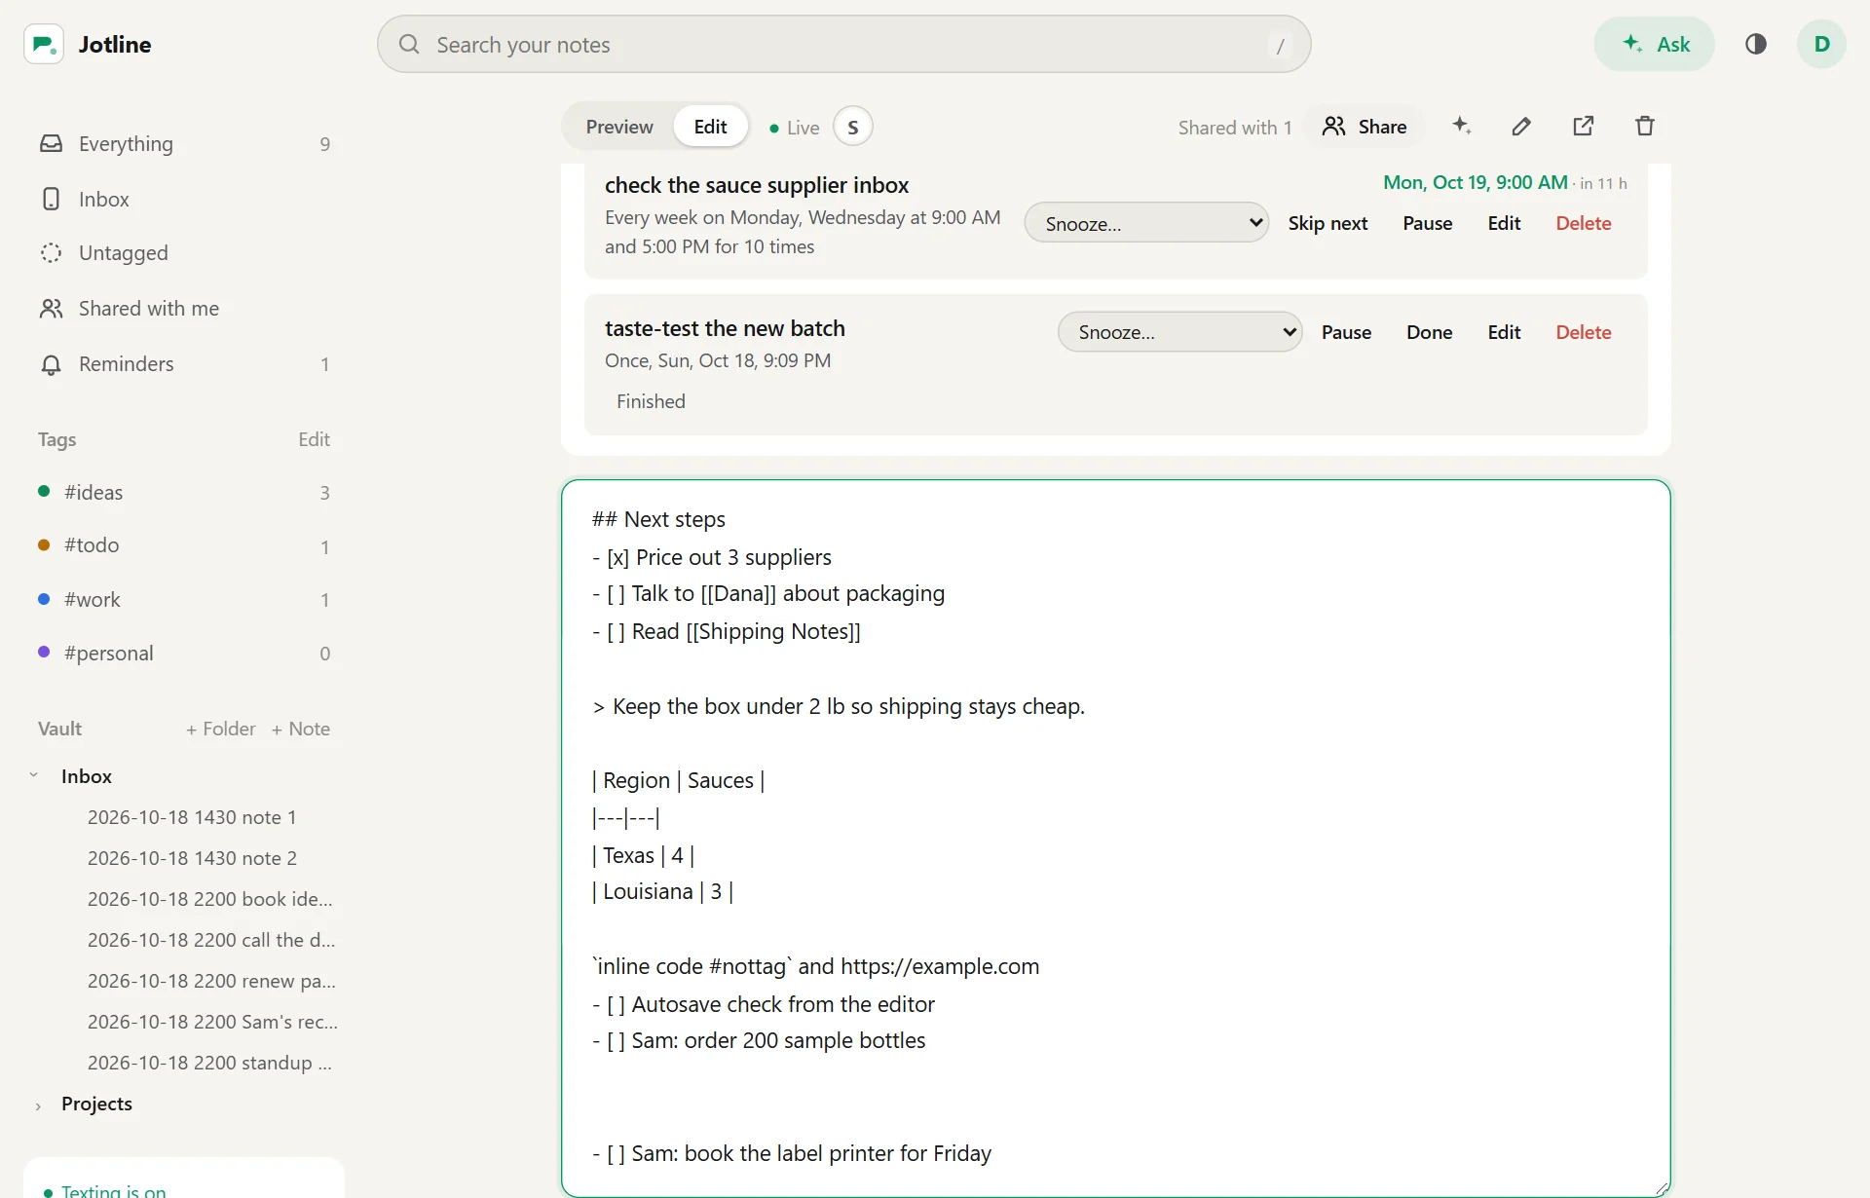Open the user avatar D menu
The height and width of the screenshot is (1198, 1870).
click(1822, 44)
